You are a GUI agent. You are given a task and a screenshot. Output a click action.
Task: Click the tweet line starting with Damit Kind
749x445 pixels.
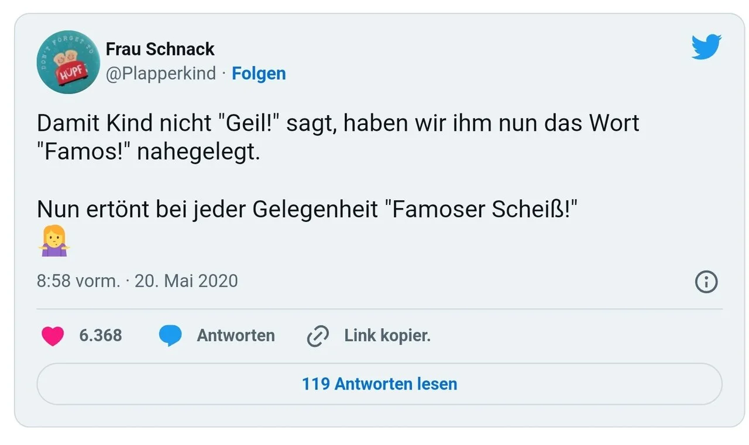(x=338, y=123)
